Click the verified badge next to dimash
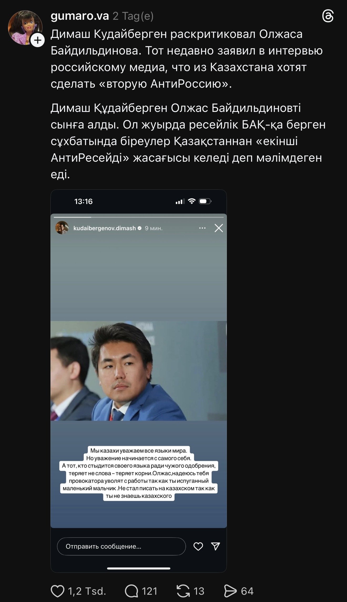347x602 pixels. 140,228
